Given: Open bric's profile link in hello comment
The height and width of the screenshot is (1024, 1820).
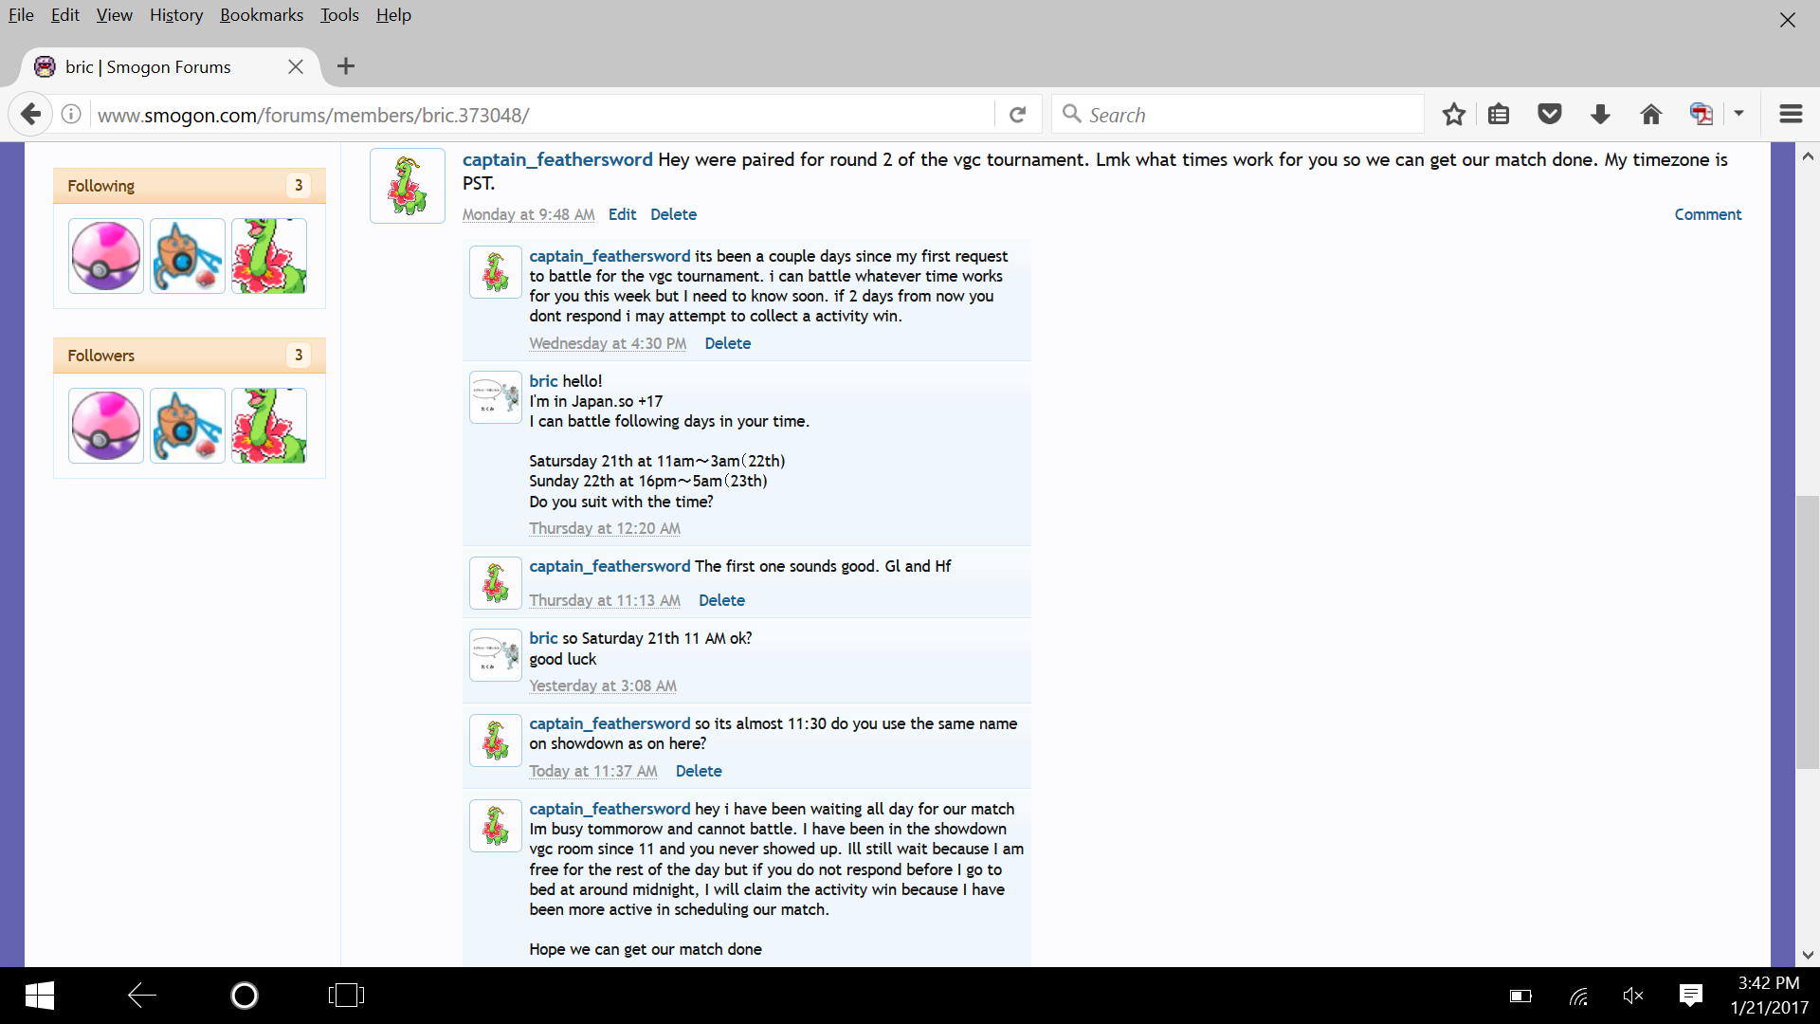Looking at the screenshot, I should (x=543, y=381).
